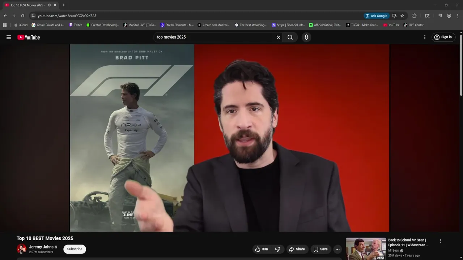Open the apps grid in bookmarks bar
The height and width of the screenshot is (260, 463).
[x=5, y=25]
